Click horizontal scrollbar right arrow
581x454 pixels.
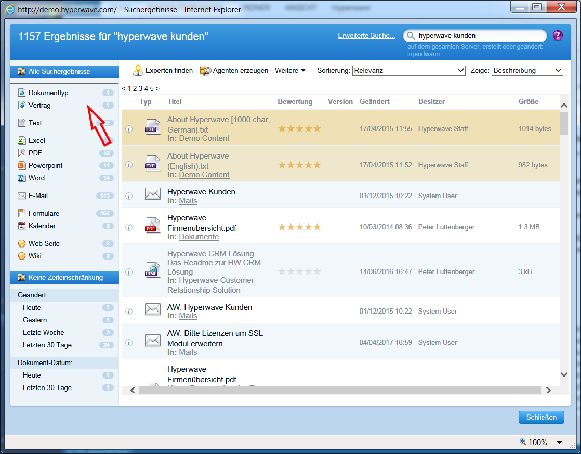point(548,390)
